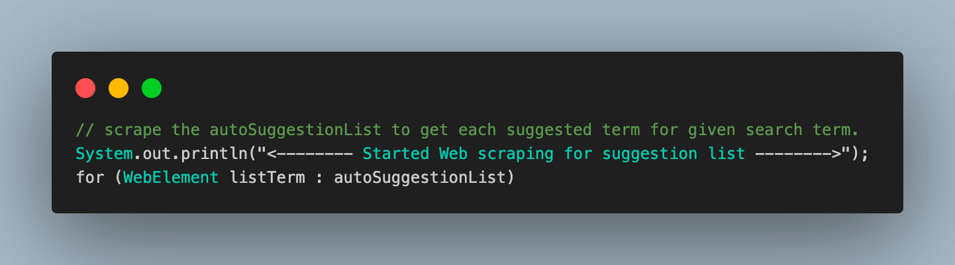
Task: Click the red close dot
Action: click(85, 88)
